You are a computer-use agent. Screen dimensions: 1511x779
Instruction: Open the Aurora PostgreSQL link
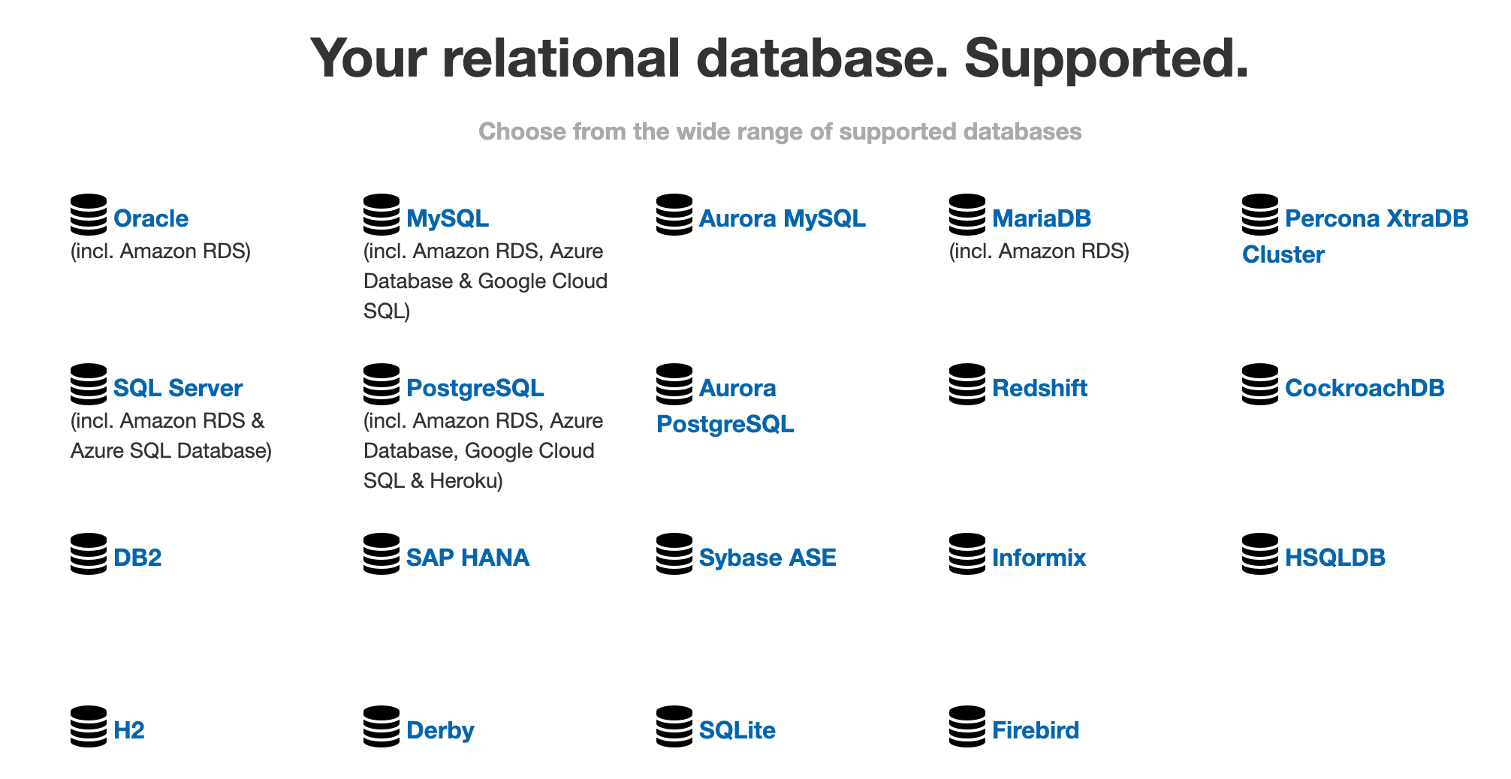point(725,425)
